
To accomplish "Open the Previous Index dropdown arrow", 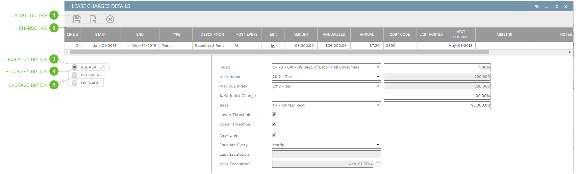I will coord(378,86).
